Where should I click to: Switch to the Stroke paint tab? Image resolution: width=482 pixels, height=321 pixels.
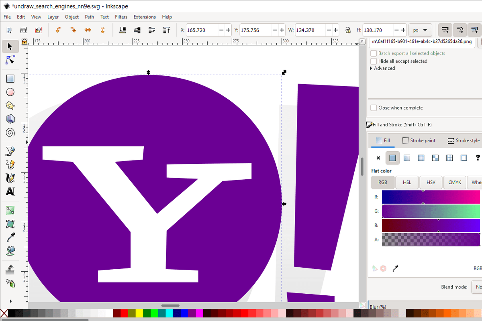(419, 140)
